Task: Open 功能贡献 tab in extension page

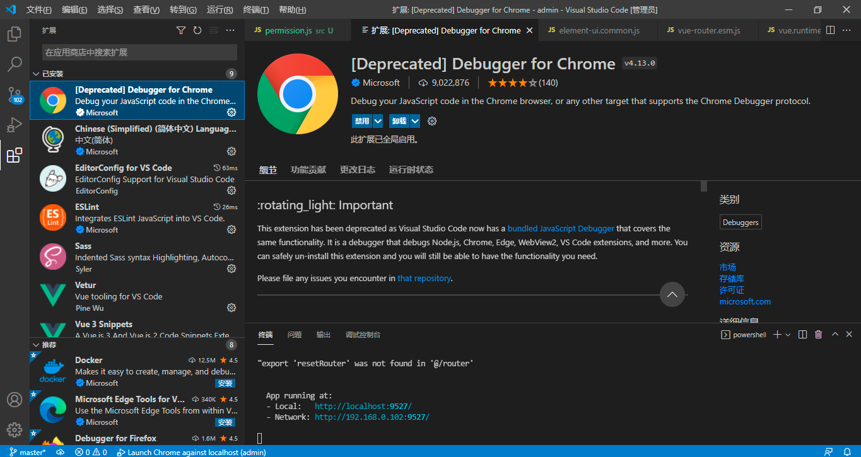Action: point(308,170)
